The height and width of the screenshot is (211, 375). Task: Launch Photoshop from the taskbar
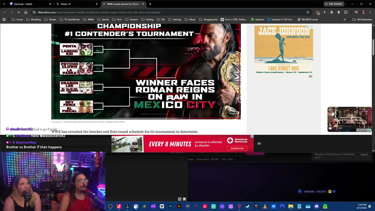[x=171, y=206]
